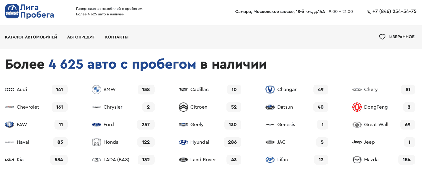Click the Haval logo icon
422x172 pixels.
point(10,142)
